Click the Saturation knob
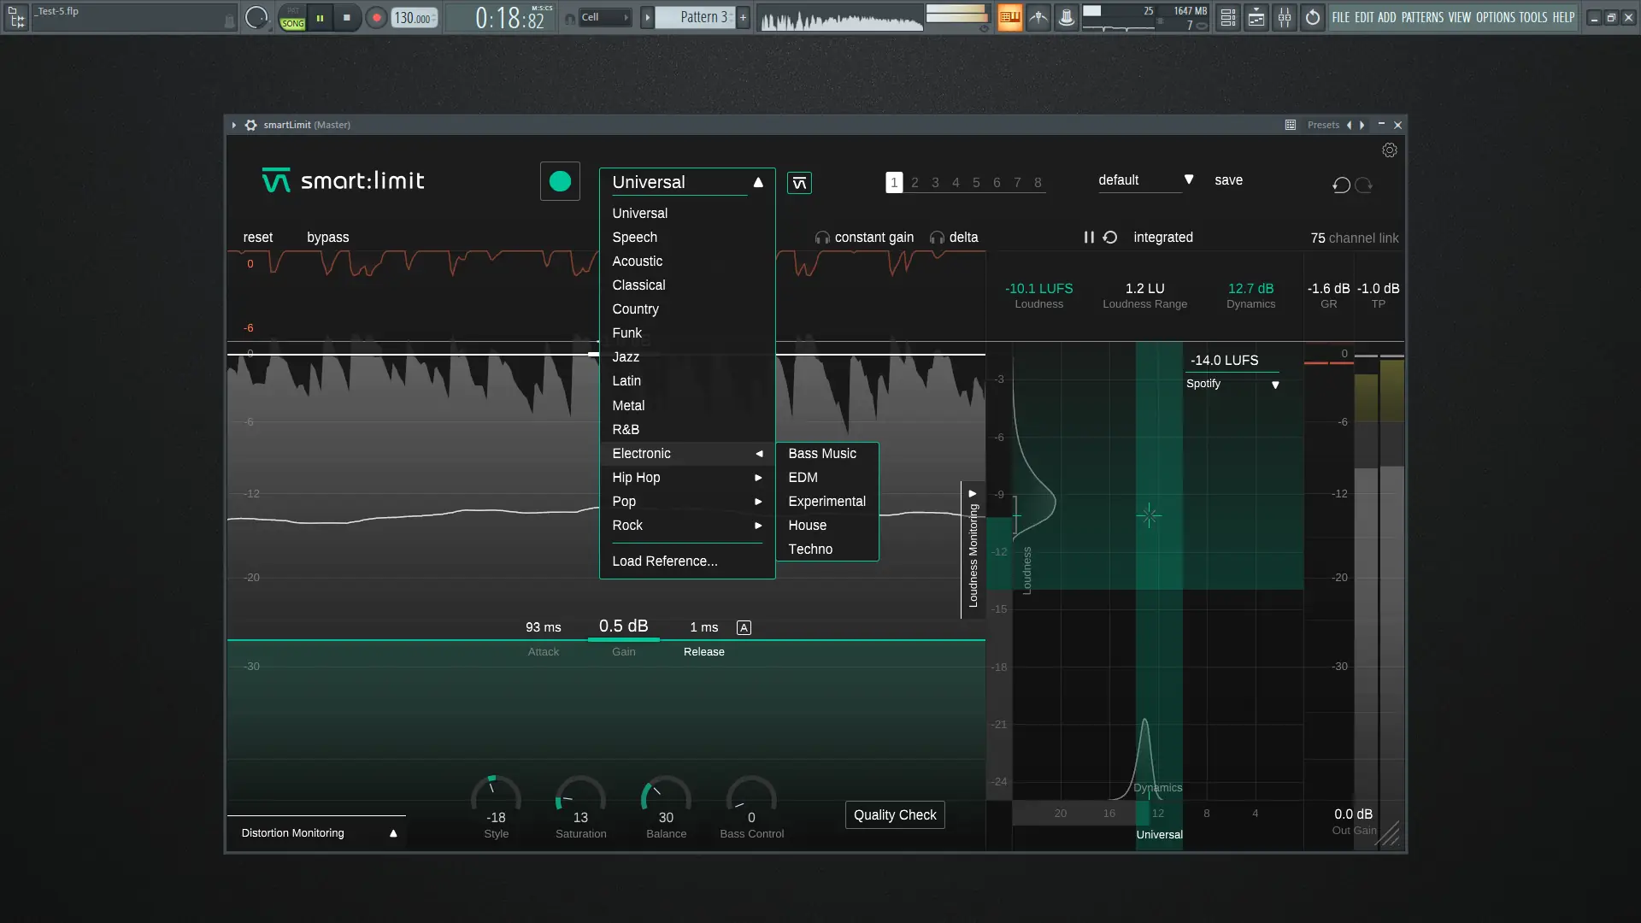The height and width of the screenshot is (923, 1641). (580, 799)
